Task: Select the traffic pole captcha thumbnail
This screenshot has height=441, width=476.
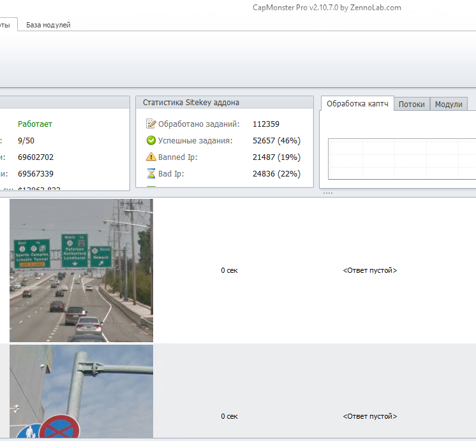Action: 82,391
